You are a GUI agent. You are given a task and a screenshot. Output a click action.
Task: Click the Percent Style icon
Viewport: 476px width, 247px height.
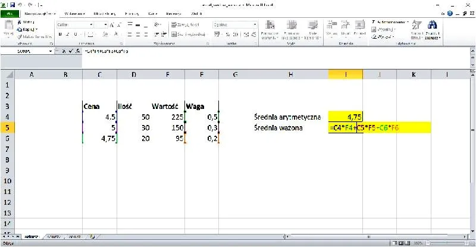228,35
